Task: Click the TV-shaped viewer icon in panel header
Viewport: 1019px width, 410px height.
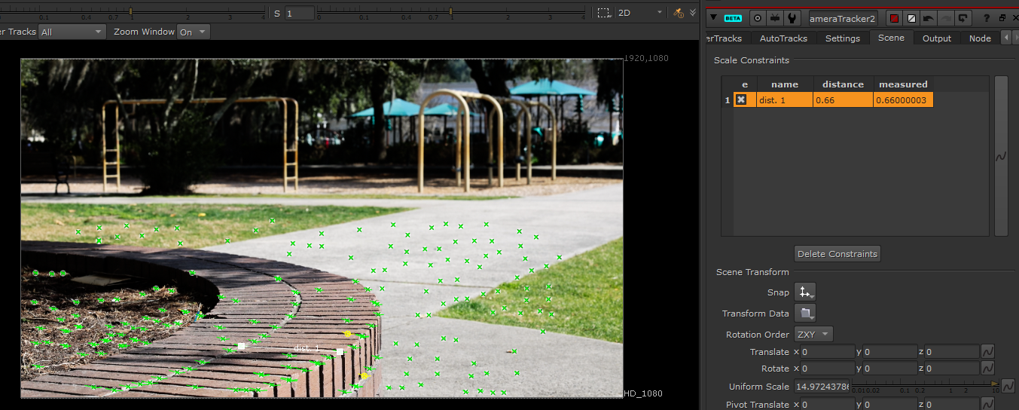Action: coord(774,18)
